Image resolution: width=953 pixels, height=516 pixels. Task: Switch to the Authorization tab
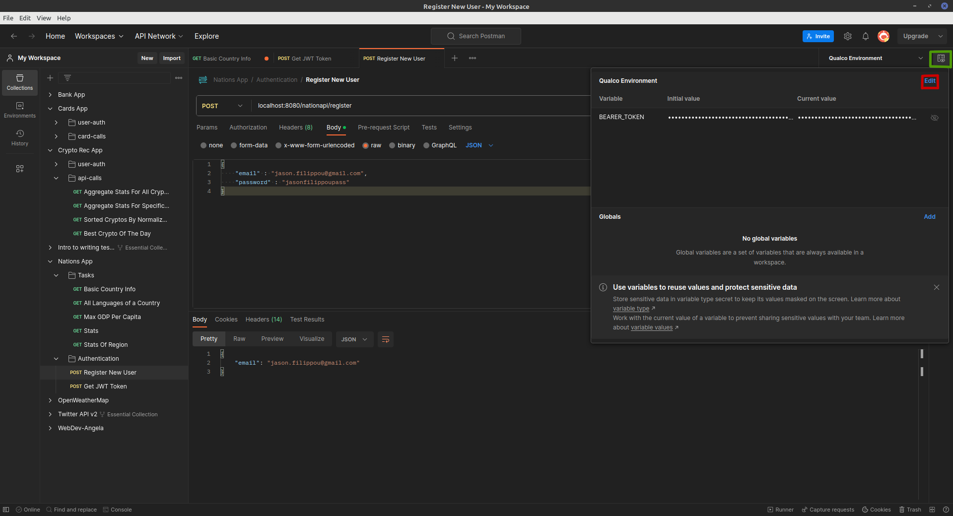point(248,128)
